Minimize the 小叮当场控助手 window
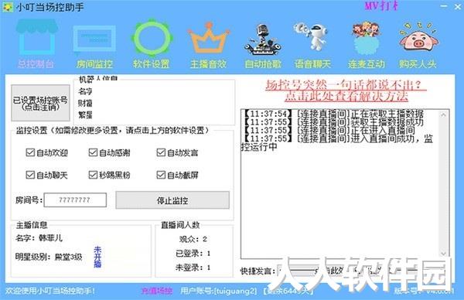464x300 pixels. (x=444, y=6)
